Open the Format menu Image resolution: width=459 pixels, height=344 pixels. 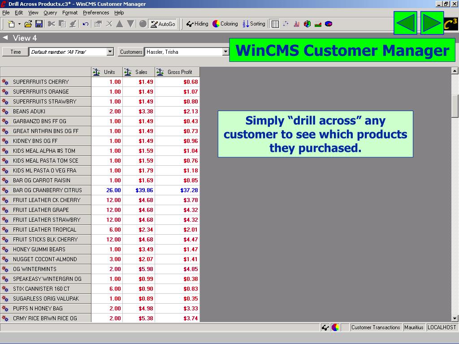click(69, 13)
